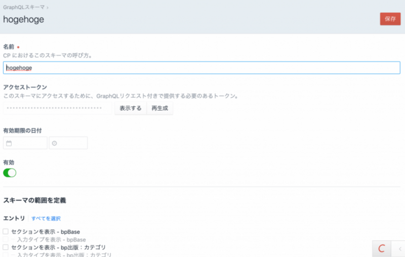Click the masked access token field
405x257 pixels.
[57, 108]
